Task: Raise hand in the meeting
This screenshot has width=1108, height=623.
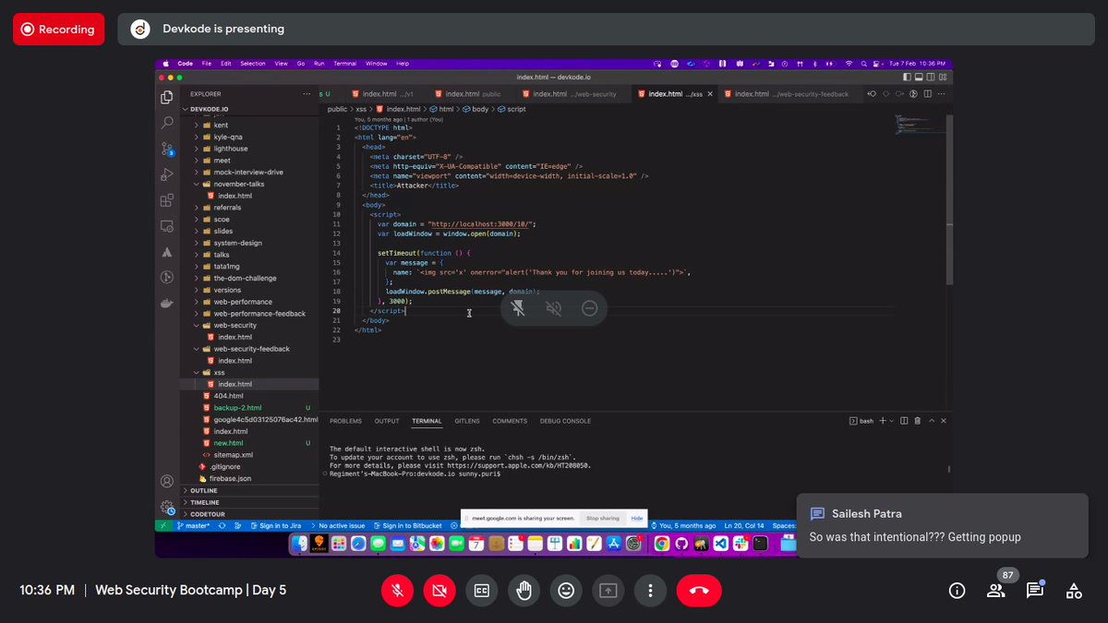Action: coord(524,591)
